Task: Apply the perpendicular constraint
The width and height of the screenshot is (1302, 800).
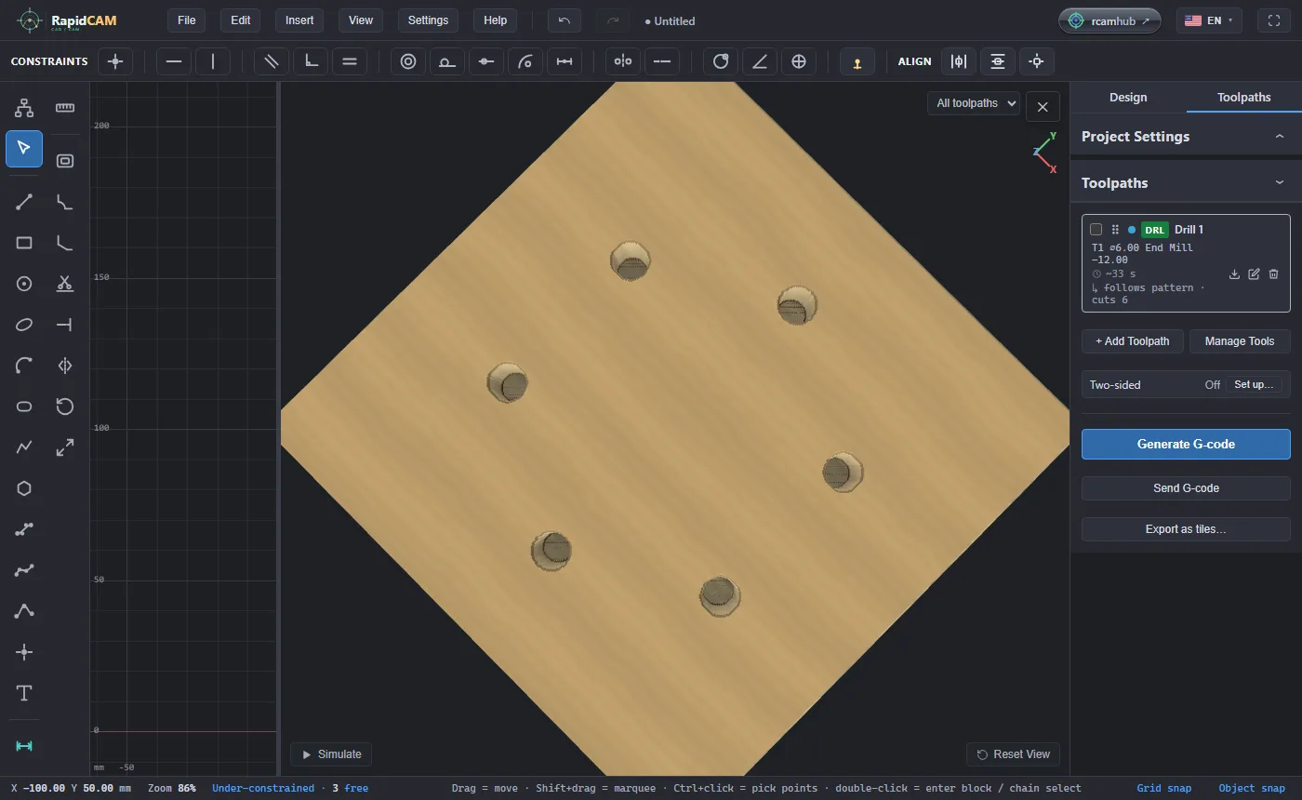Action: [311, 61]
